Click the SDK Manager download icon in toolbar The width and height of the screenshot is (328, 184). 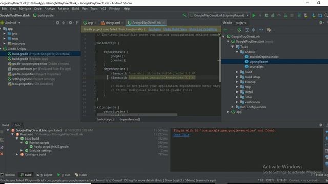tap(314, 15)
